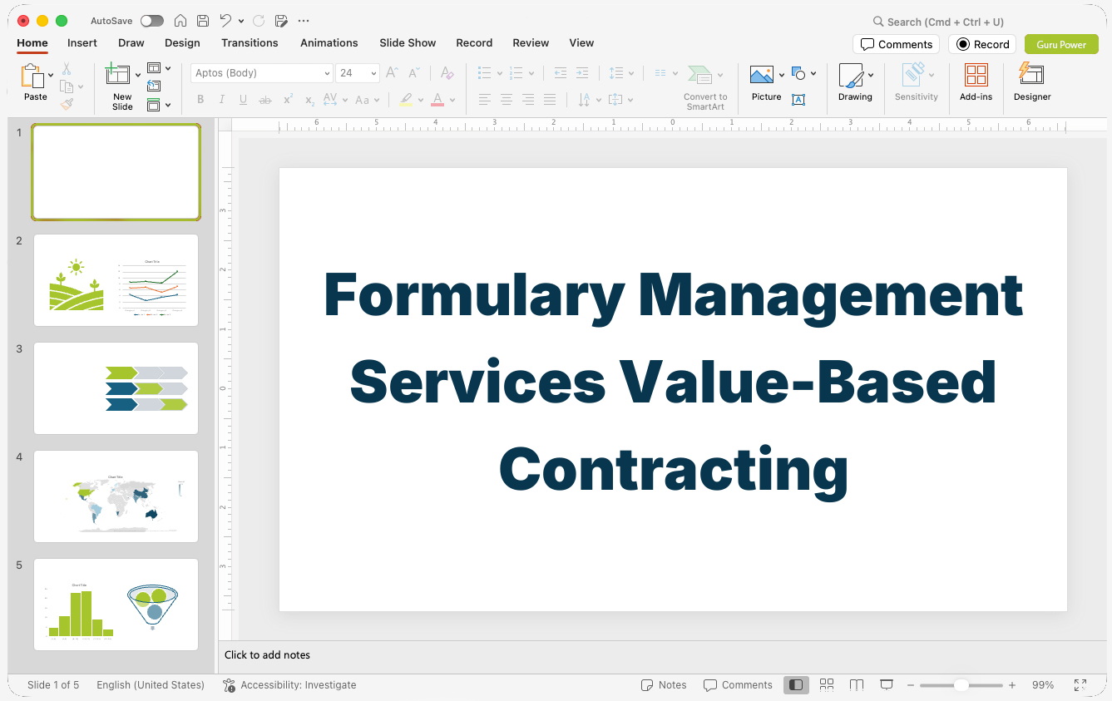Click the Paste clipboard icon

pyautogui.click(x=33, y=77)
